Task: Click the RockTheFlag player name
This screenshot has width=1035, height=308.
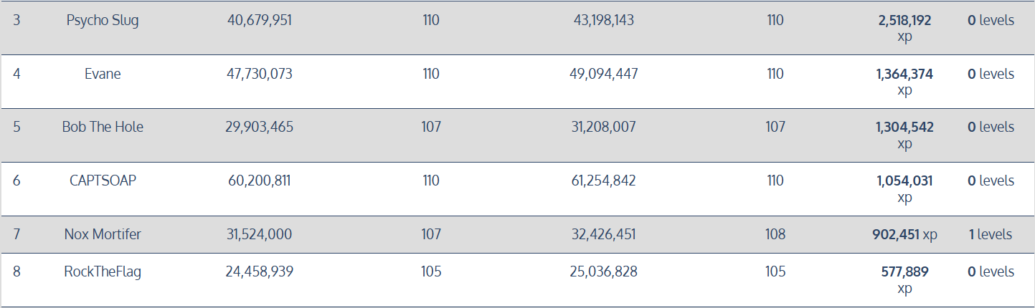Action: [x=103, y=271]
